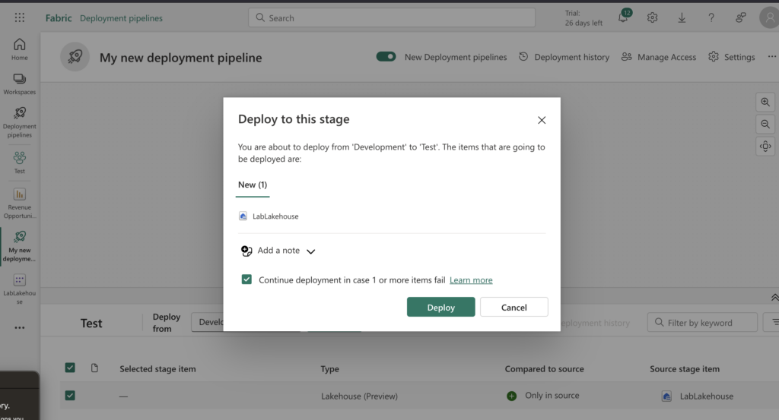Open Revenue Opportunities report in sidebar
The width and height of the screenshot is (779, 420).
[x=19, y=204]
